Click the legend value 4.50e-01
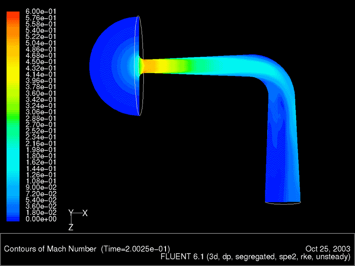355x266 pixels. (x=41, y=62)
